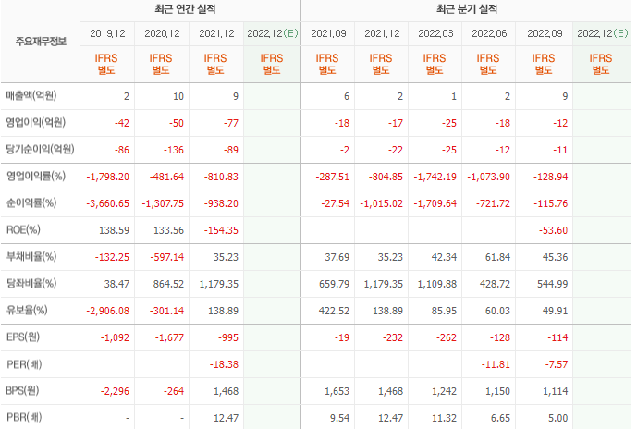Click 순이익률 value -721.72

click(x=493, y=204)
